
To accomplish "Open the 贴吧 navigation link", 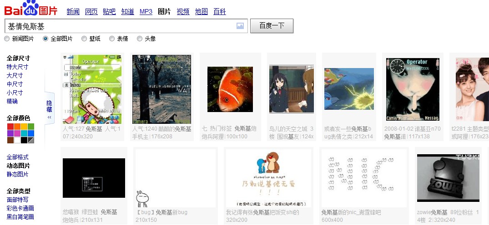I will 110,12.
